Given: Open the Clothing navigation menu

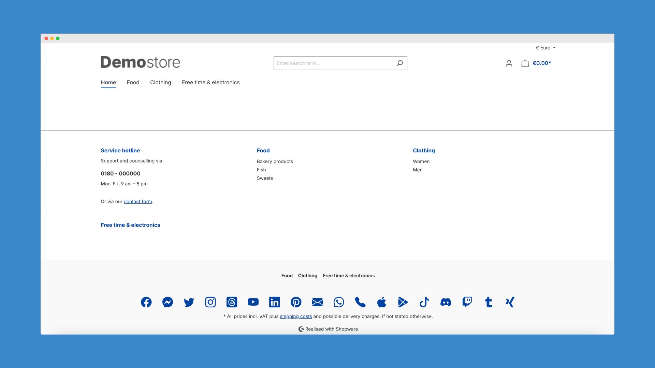Looking at the screenshot, I should coord(161,82).
